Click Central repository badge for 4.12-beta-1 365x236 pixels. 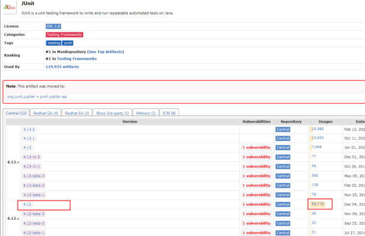click(283, 233)
